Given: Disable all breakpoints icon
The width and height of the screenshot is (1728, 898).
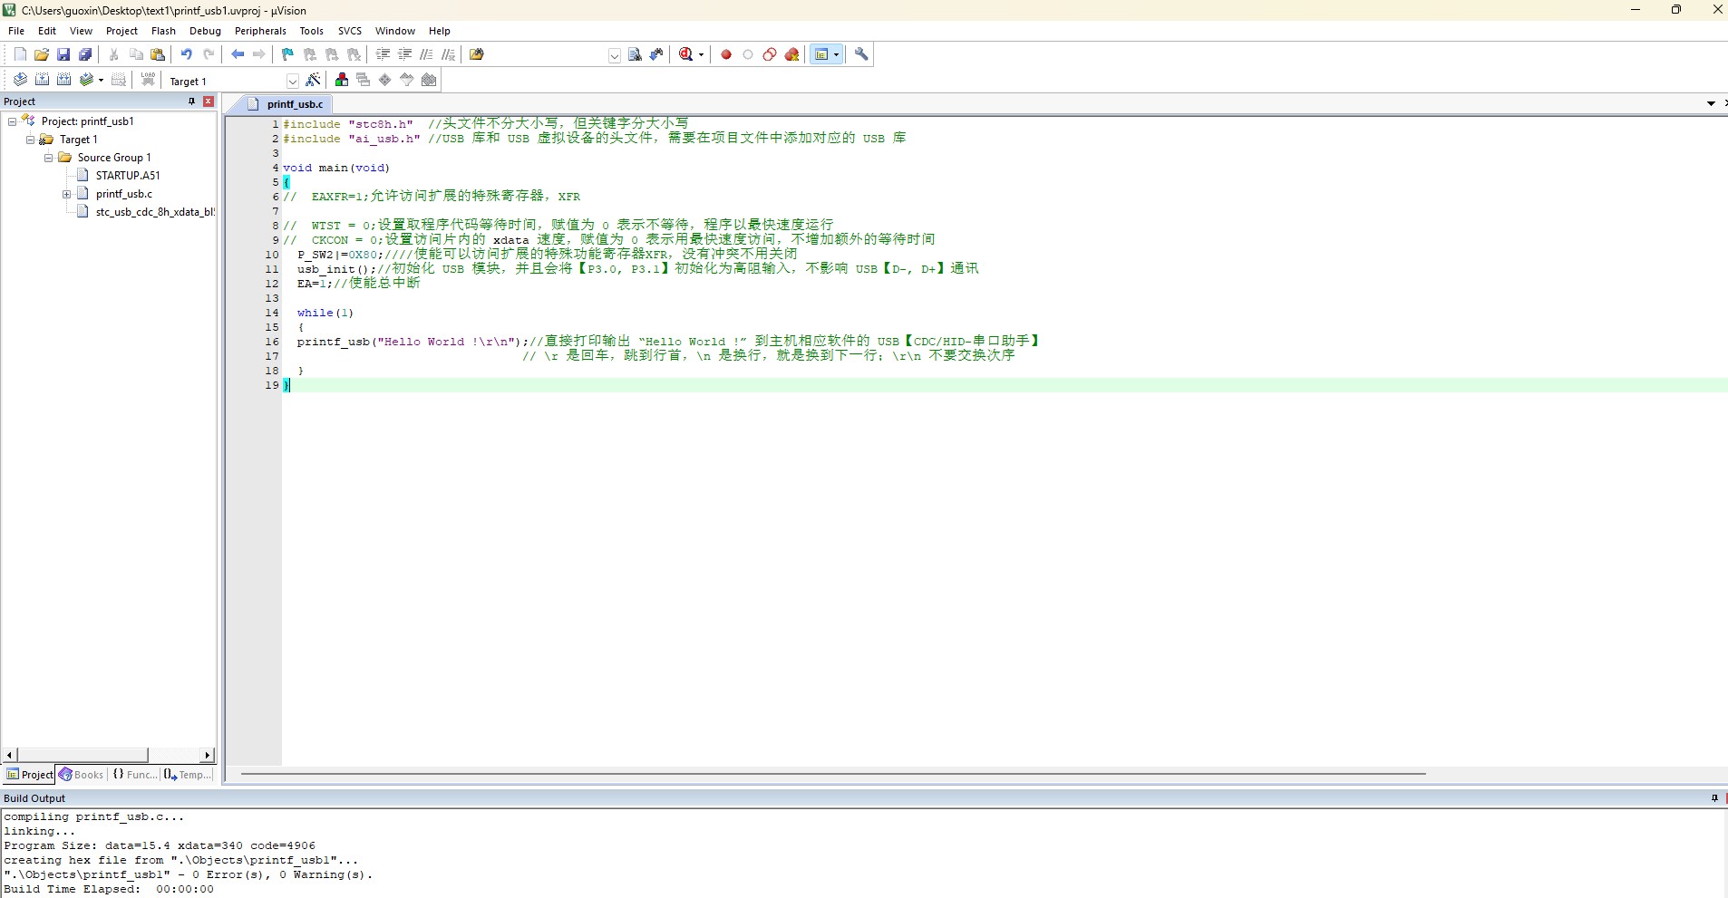Looking at the screenshot, I should (x=770, y=54).
